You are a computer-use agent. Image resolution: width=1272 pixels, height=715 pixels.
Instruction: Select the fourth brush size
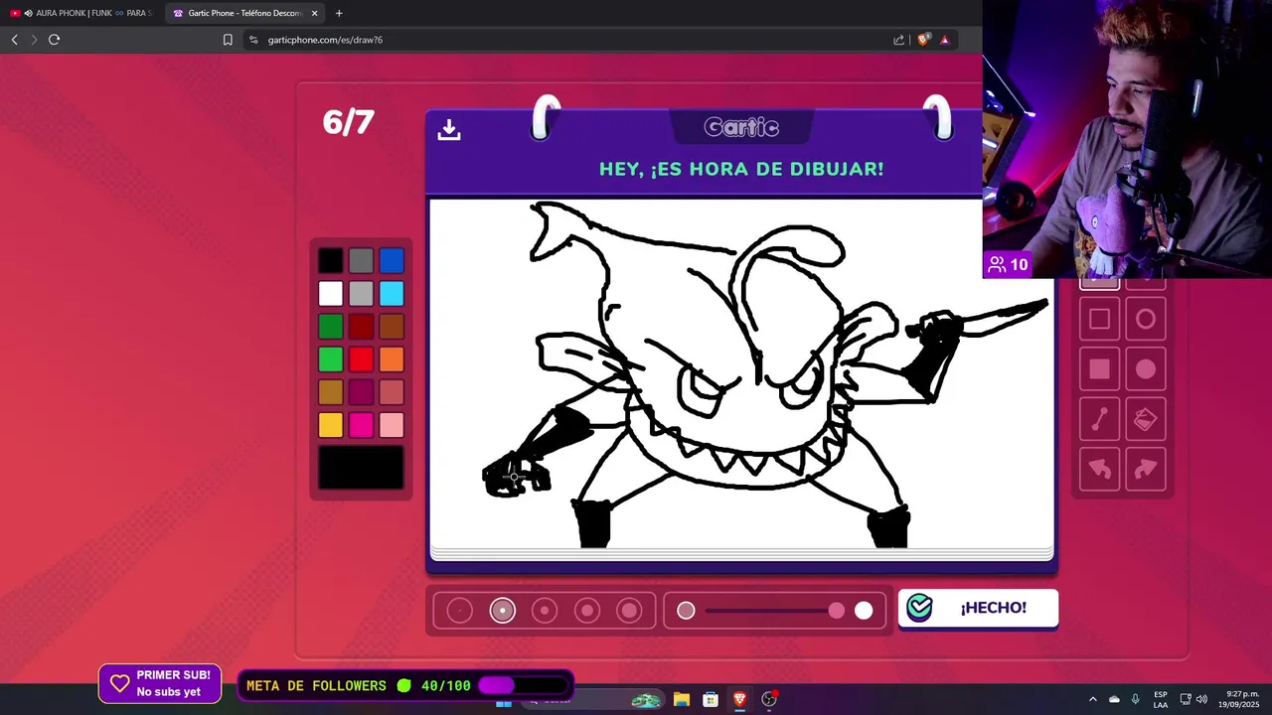coord(587,611)
